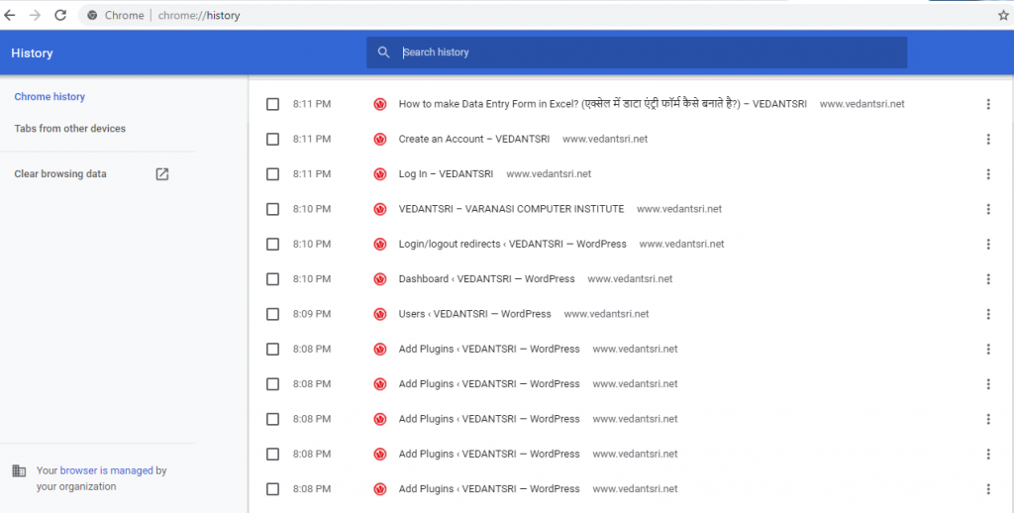The image size is (1014, 513).
Task: Go back with the browser back arrow
Action: coord(10,15)
